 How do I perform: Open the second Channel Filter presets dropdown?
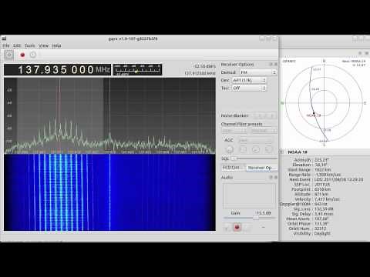(264, 131)
